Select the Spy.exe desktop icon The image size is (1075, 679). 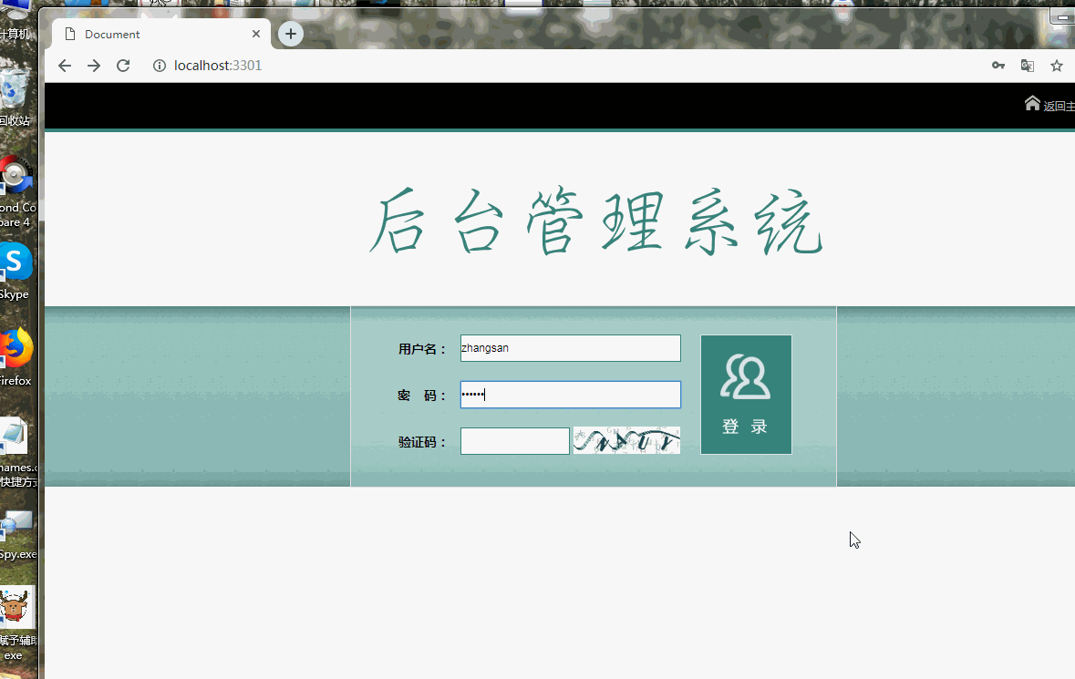pos(18,534)
